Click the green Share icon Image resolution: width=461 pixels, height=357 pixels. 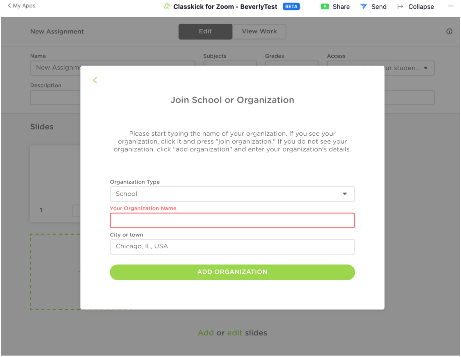pyautogui.click(x=325, y=6)
